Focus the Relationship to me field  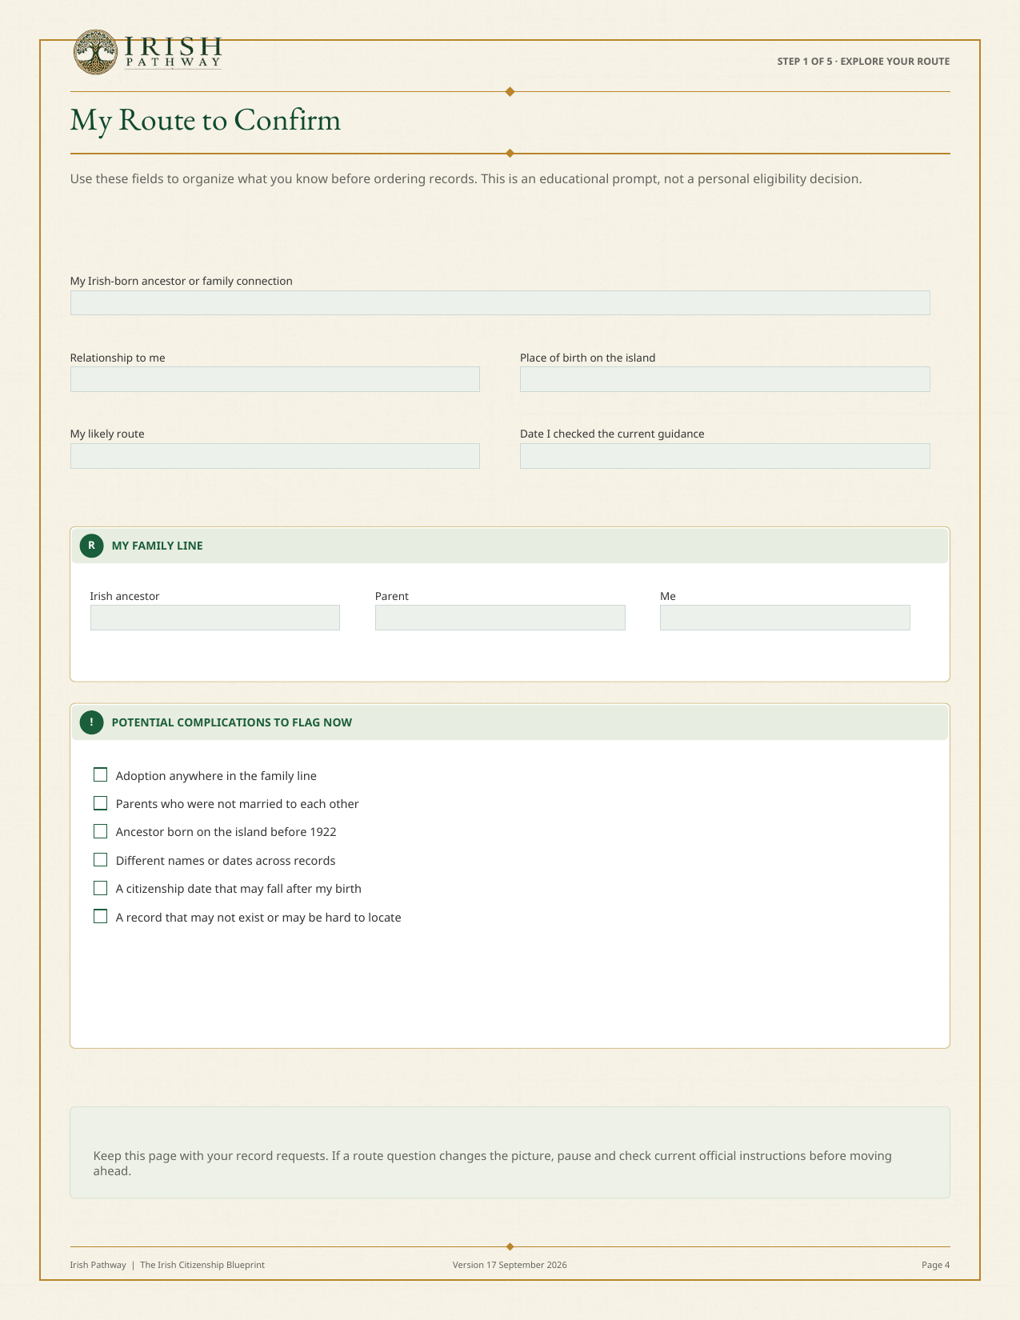click(x=275, y=379)
